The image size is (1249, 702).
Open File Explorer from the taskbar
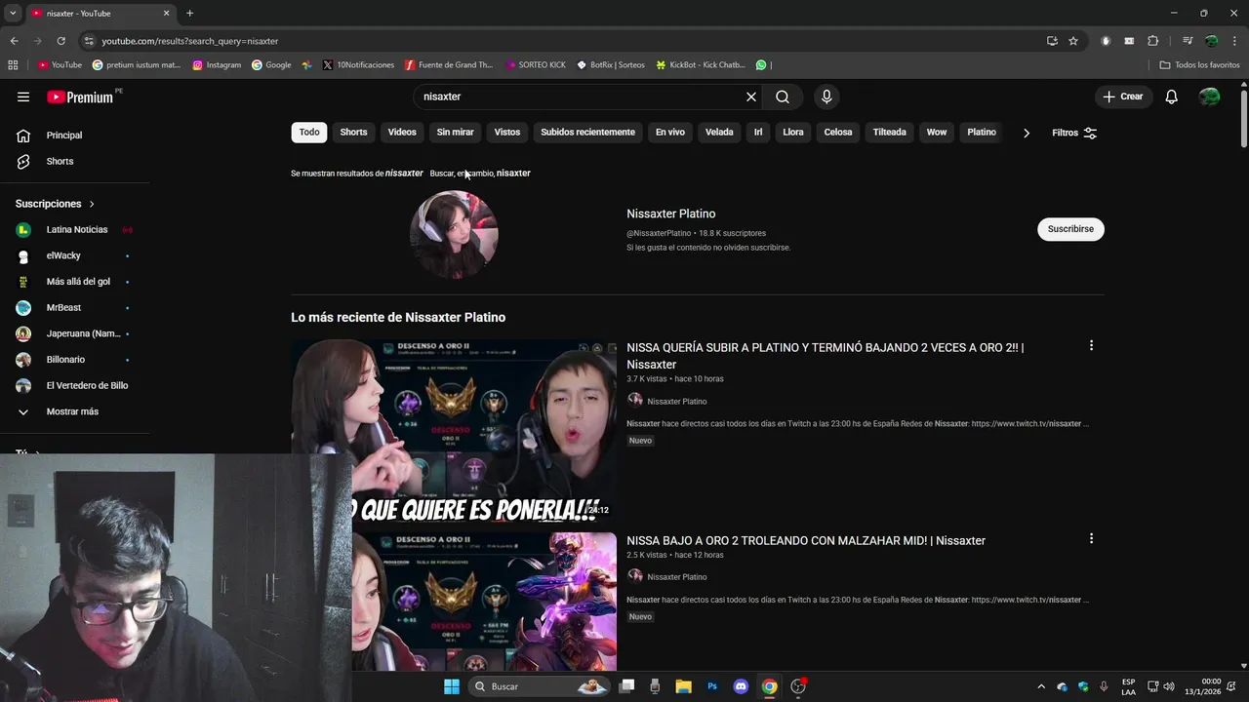click(684, 686)
